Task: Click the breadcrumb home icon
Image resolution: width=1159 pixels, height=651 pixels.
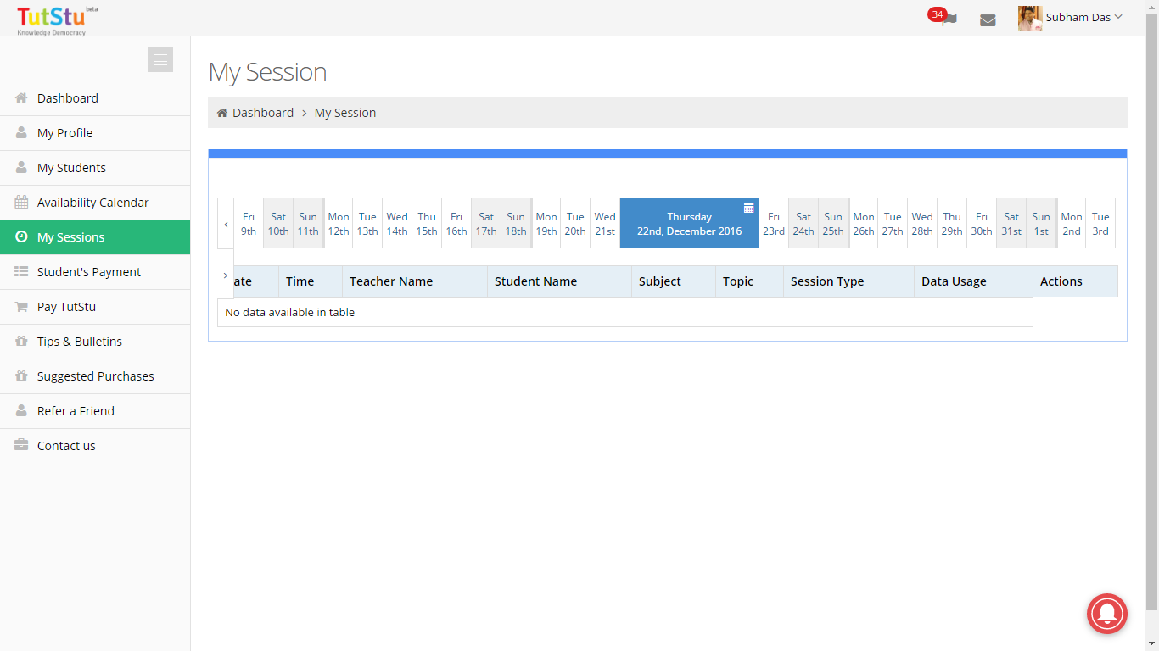Action: (x=222, y=113)
